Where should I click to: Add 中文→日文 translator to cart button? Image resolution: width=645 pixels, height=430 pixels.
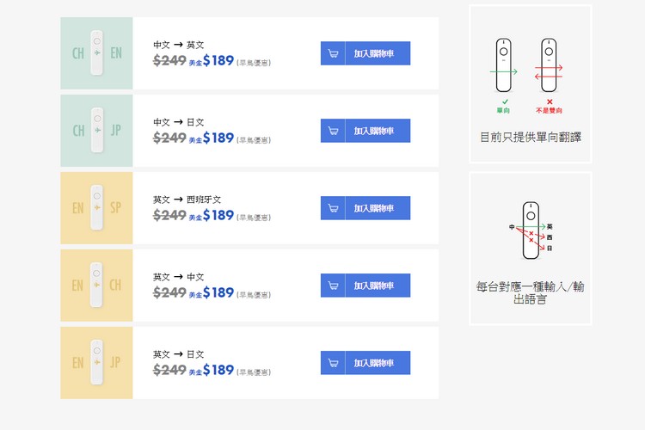[365, 131]
